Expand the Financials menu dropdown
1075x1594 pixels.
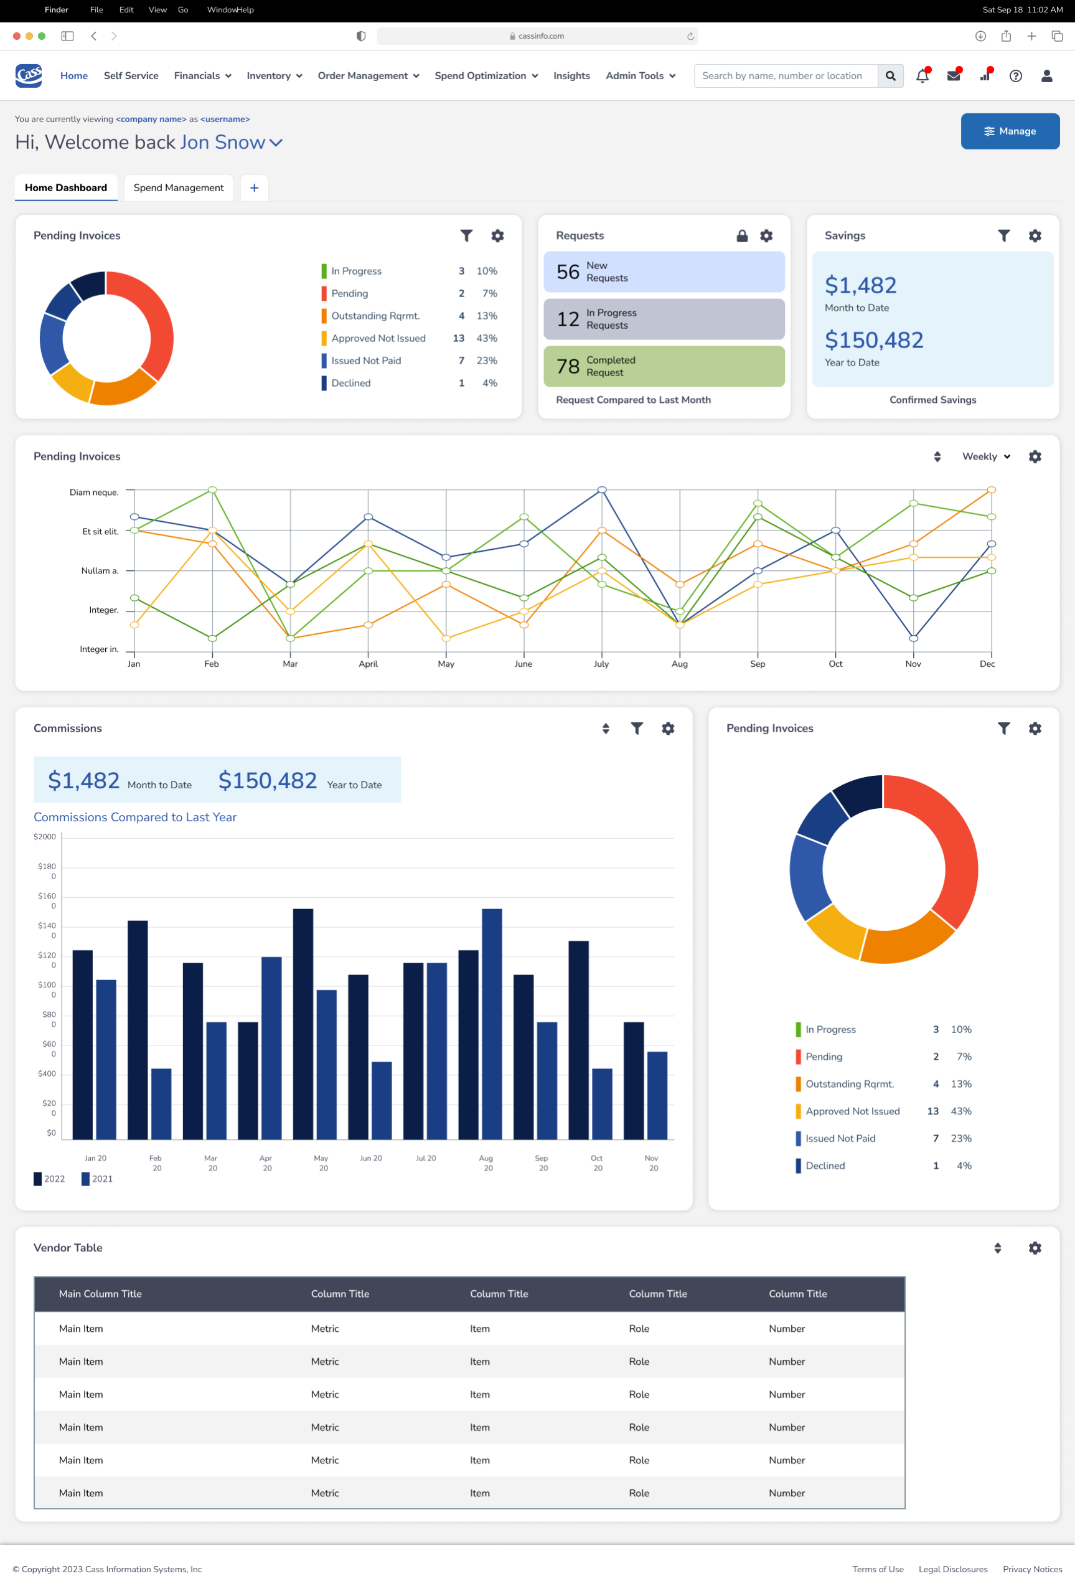pos(202,76)
